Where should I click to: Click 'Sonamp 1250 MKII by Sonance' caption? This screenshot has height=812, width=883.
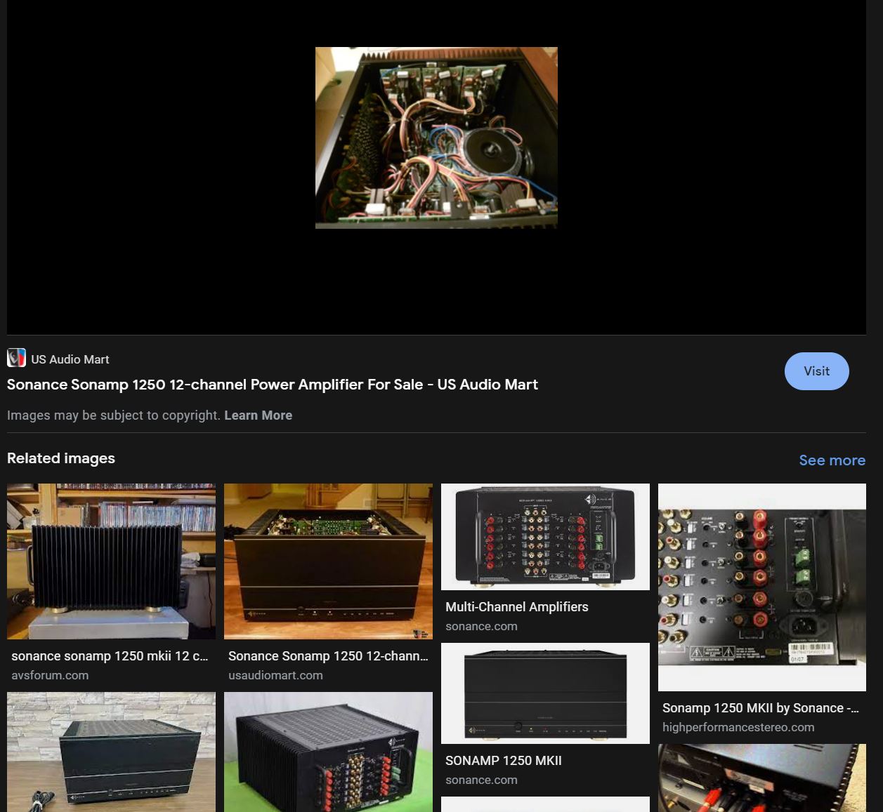[761, 708]
